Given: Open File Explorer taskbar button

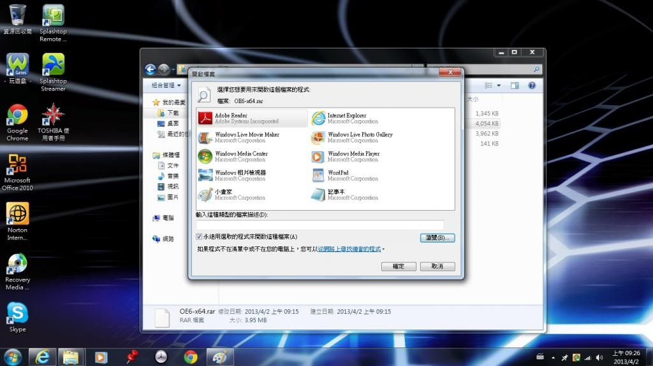Looking at the screenshot, I should 71,357.
